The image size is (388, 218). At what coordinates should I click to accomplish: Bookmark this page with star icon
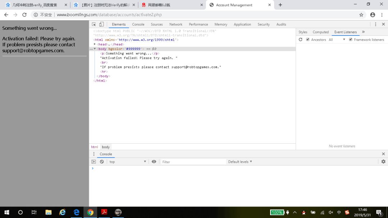361,15
